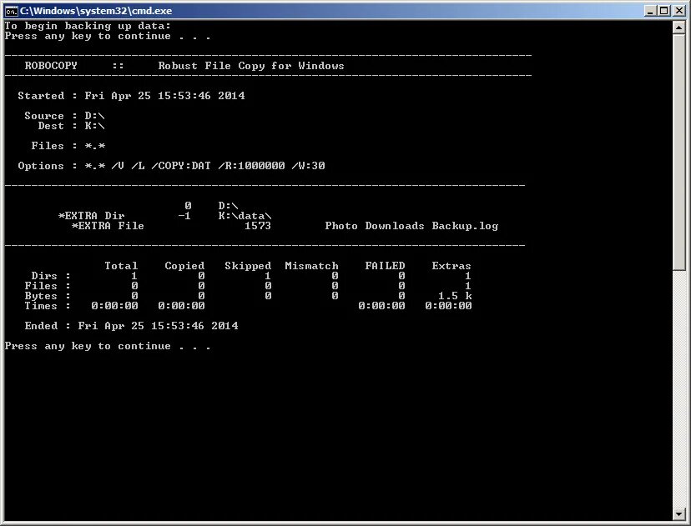Click the Started timestamp line
Viewport: 691px width, 526px height.
131,96
